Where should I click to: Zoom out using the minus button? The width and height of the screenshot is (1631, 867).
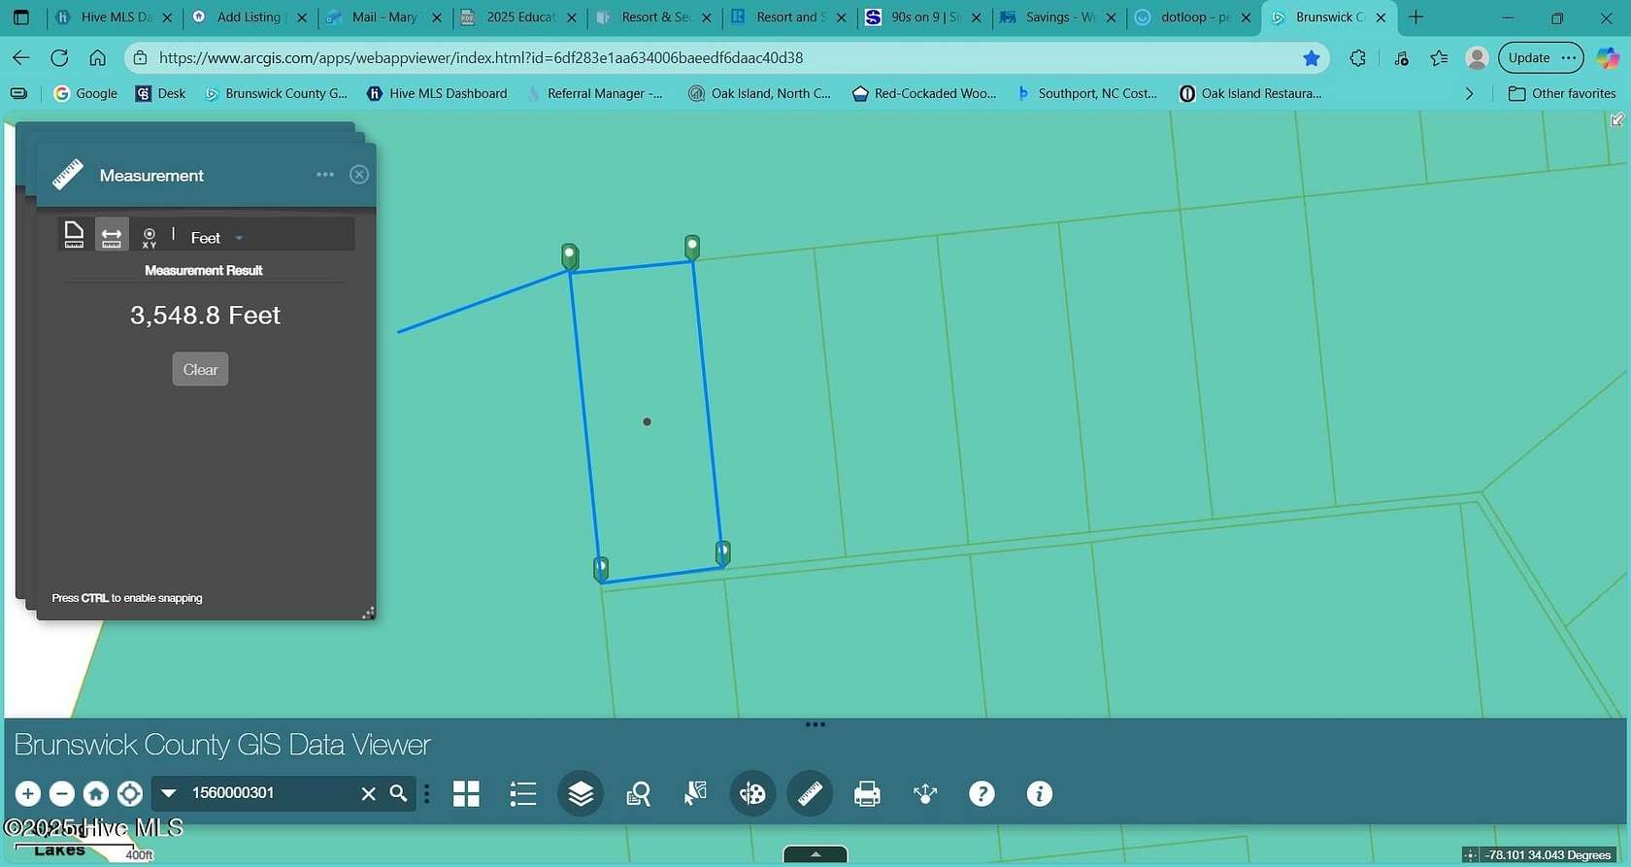[x=61, y=794]
